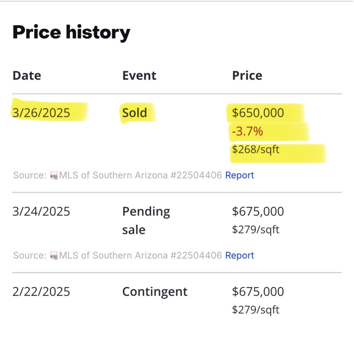Click the Price column header
This screenshot has width=354, height=342.
(247, 75)
